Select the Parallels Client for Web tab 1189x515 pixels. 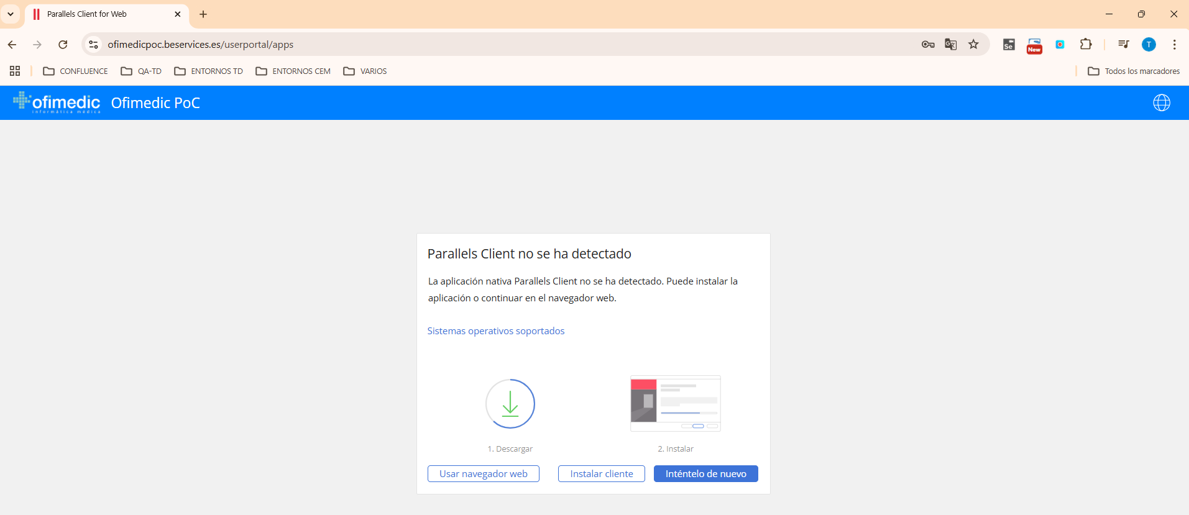coord(99,14)
